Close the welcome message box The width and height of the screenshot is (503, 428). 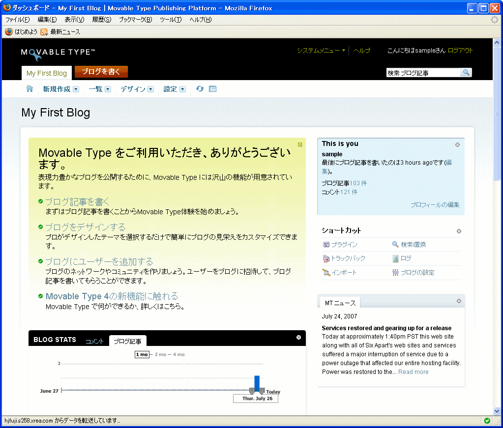300,144
